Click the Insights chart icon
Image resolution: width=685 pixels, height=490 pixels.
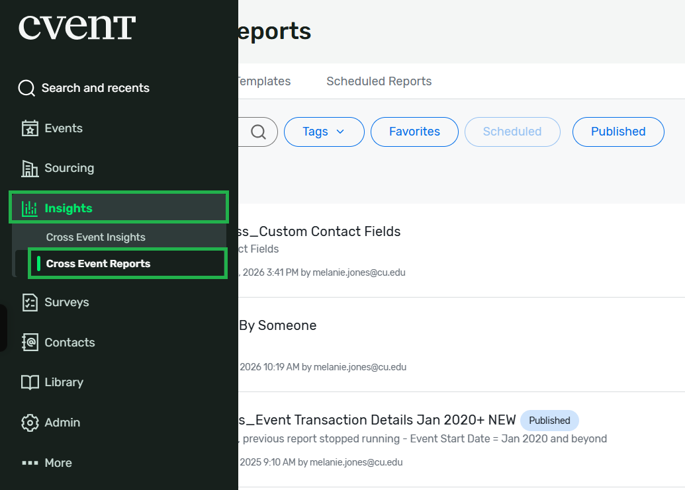[30, 208]
